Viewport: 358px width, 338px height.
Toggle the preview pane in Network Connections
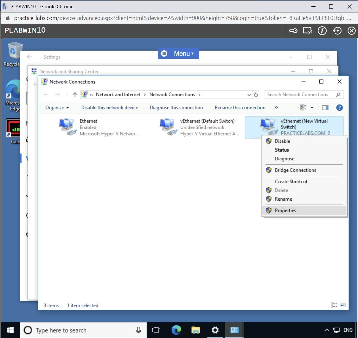pos(325,108)
